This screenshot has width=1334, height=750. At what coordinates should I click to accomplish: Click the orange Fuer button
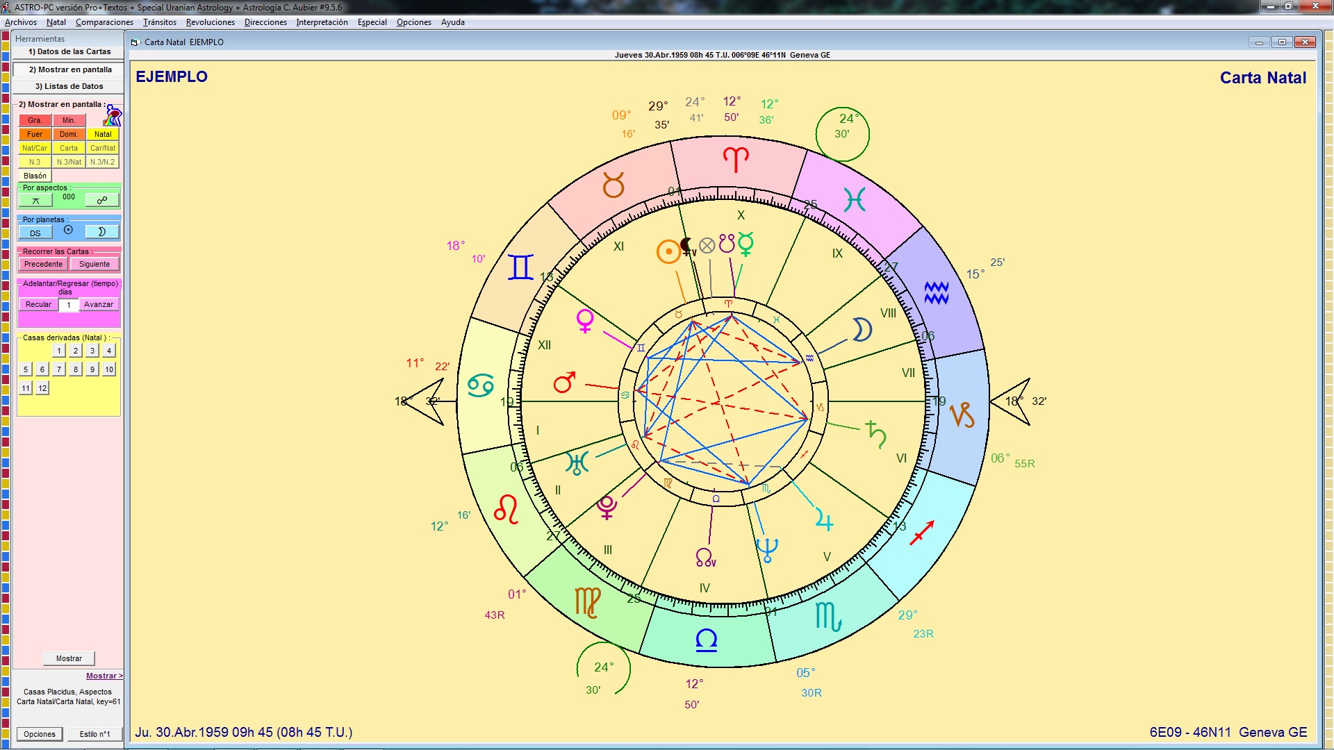35,134
